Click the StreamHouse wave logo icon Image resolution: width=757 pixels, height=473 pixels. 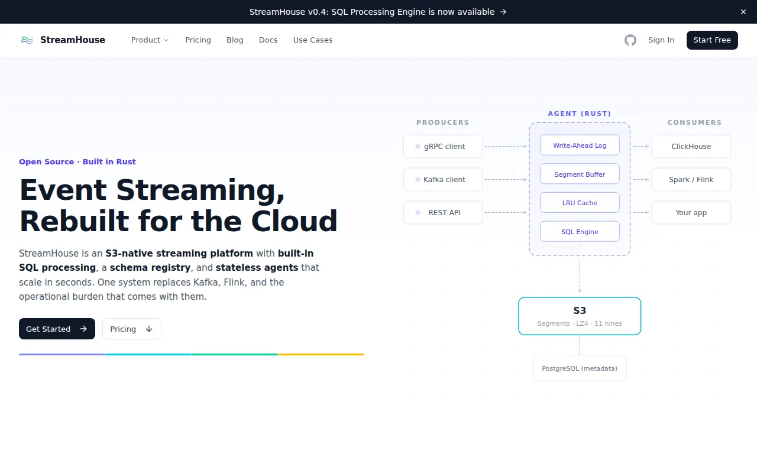click(x=27, y=40)
